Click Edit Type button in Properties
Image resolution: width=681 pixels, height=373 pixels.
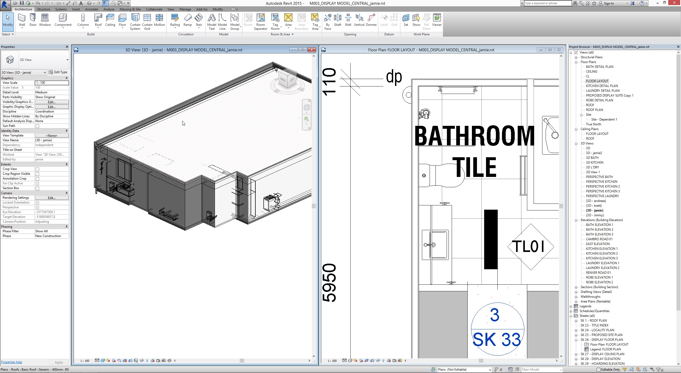[58, 72]
